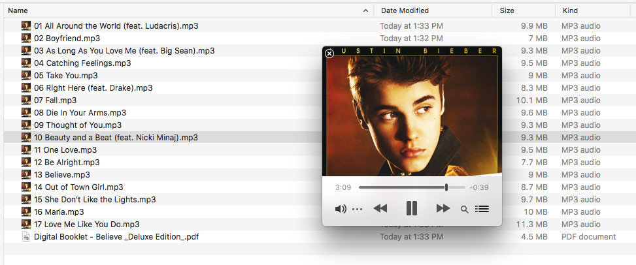The image size is (636, 265).
Task: Click the 4.5 MB size of Digital Booklet
Action: click(535, 237)
